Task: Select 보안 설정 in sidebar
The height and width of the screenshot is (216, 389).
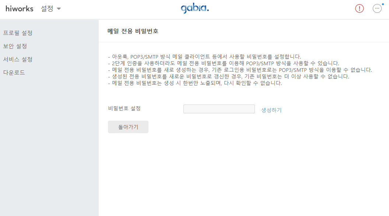Action: coord(15,46)
